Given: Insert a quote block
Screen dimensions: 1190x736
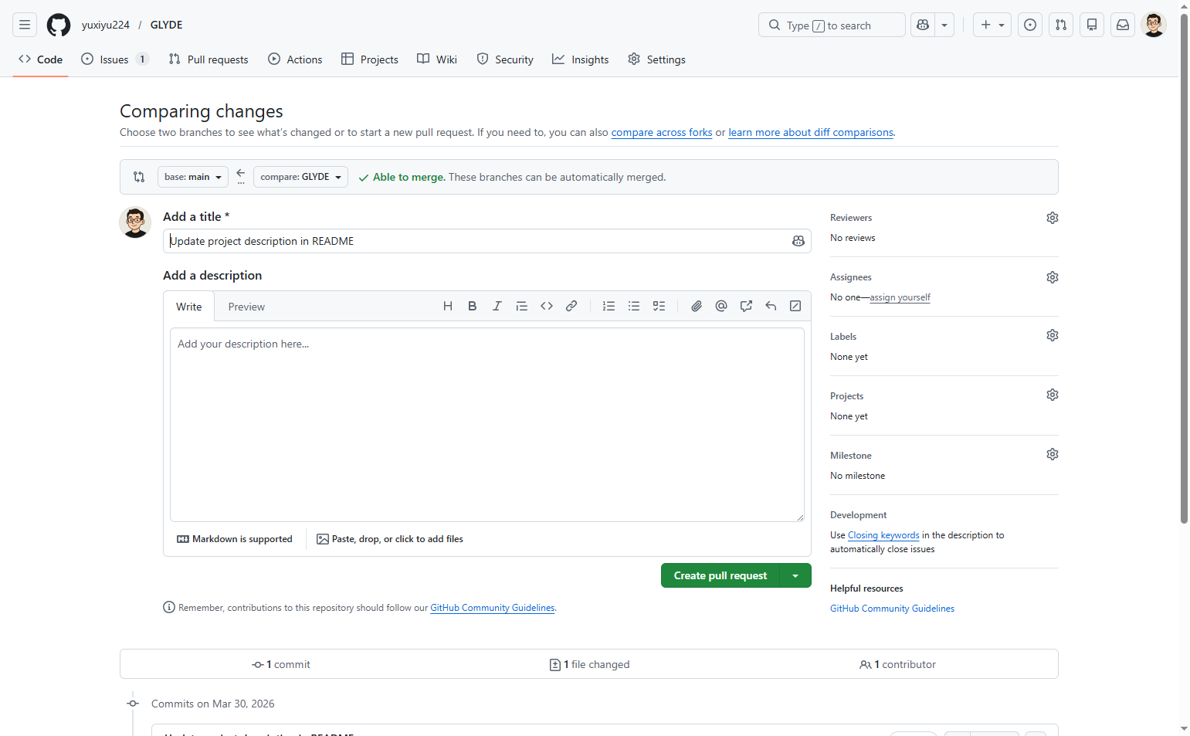Looking at the screenshot, I should [522, 306].
